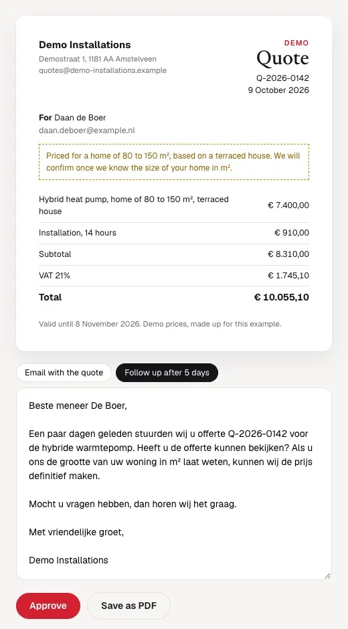Screen dimensions: 348x629
Task: Click daan.deboer@example.nl email address
Action: click(87, 130)
